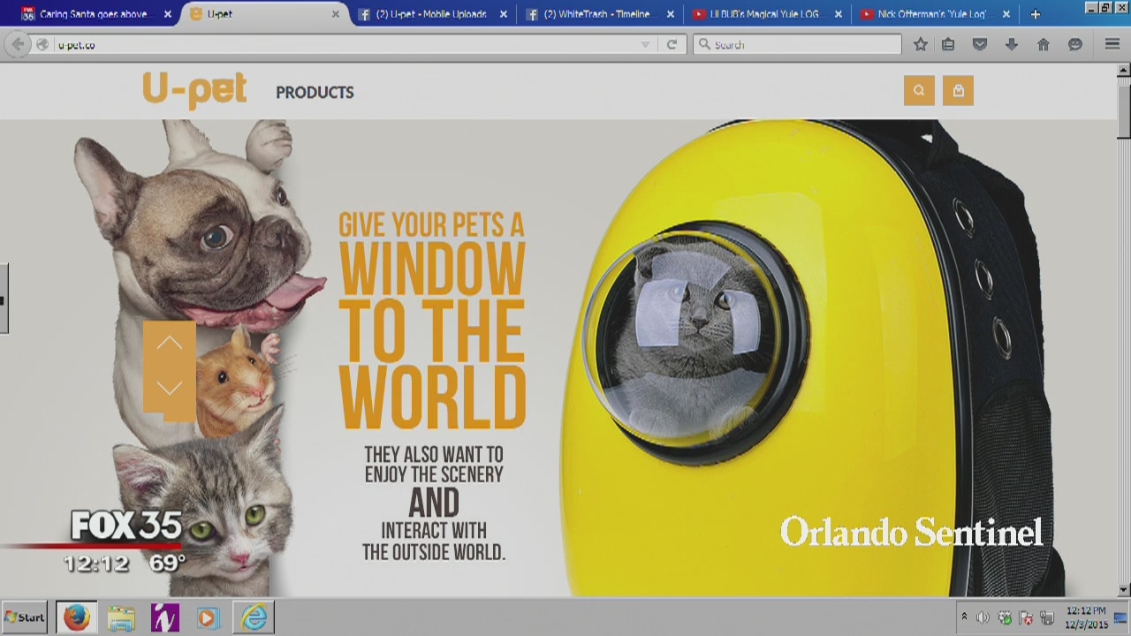Image resolution: width=1131 pixels, height=636 pixels.
Task: Click the yellow pet backpack image
Action: click(813, 358)
